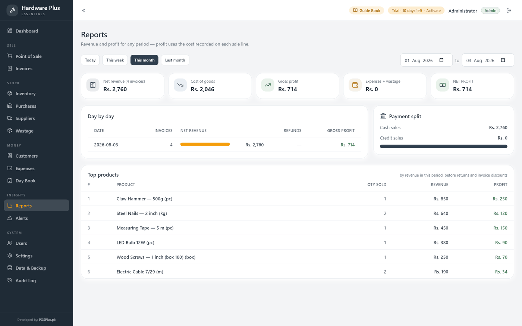Click the Claw Hammer product row
522x326 pixels.
[297, 199]
